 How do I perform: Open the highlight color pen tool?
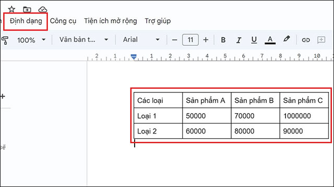[287, 39]
